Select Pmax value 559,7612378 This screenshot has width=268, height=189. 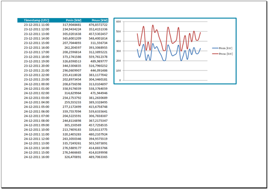[98, 57]
